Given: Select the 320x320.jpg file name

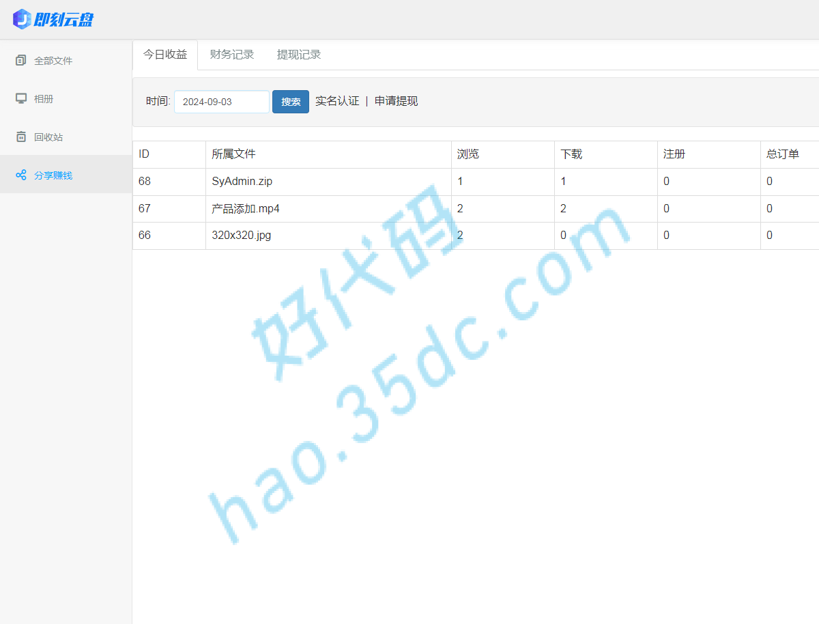Looking at the screenshot, I should pyautogui.click(x=242, y=236).
